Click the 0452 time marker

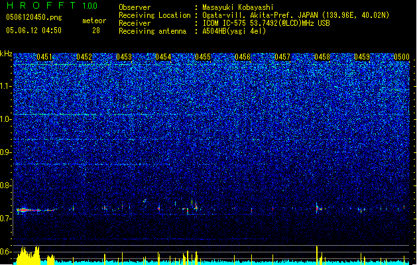tap(84, 57)
